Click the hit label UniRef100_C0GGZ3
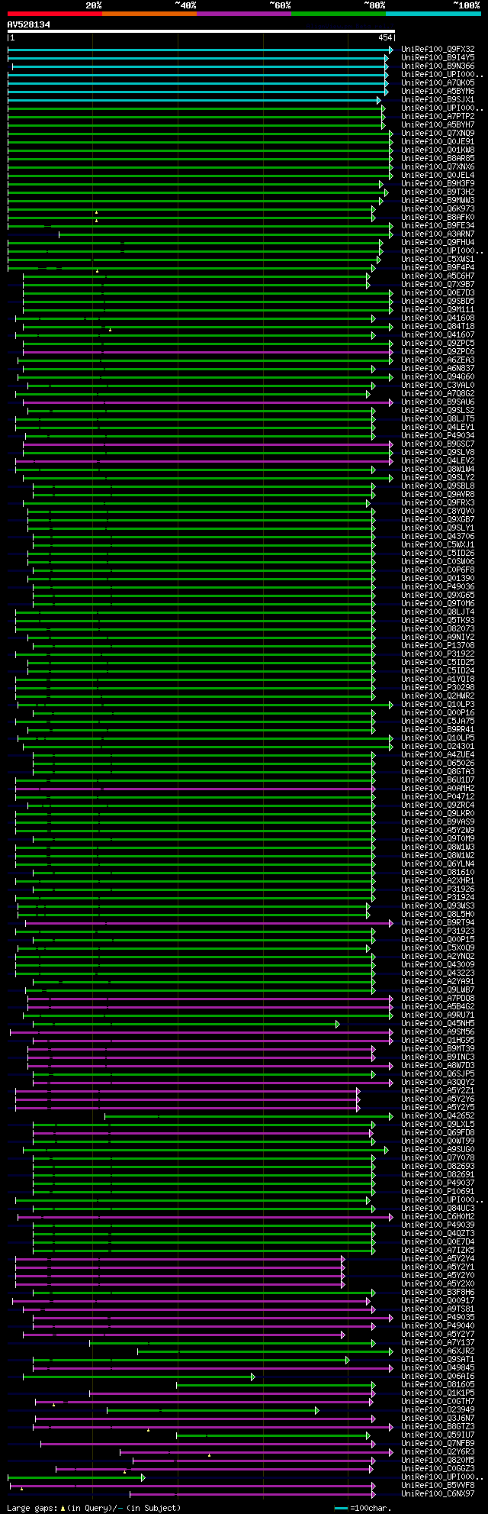Screen dimensions: 488x1514 (438, 1468)
